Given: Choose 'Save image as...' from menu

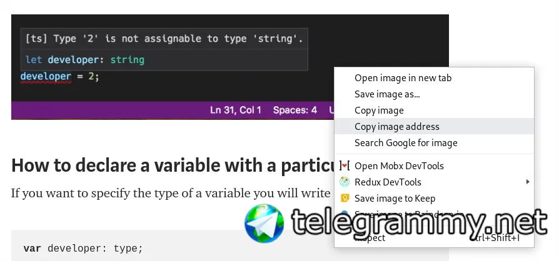Looking at the screenshot, I should click(387, 94).
